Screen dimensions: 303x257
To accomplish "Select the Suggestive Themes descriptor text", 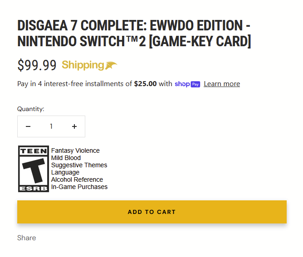I will (x=79, y=165).
